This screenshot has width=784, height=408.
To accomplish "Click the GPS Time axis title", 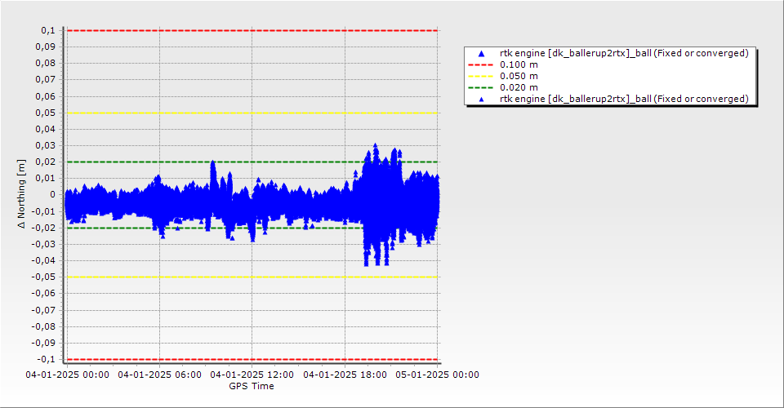I will point(252,386).
